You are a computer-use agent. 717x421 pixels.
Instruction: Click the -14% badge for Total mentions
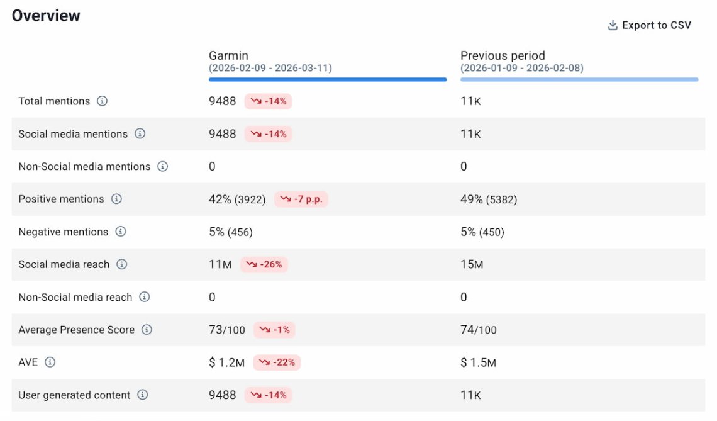[x=269, y=101]
